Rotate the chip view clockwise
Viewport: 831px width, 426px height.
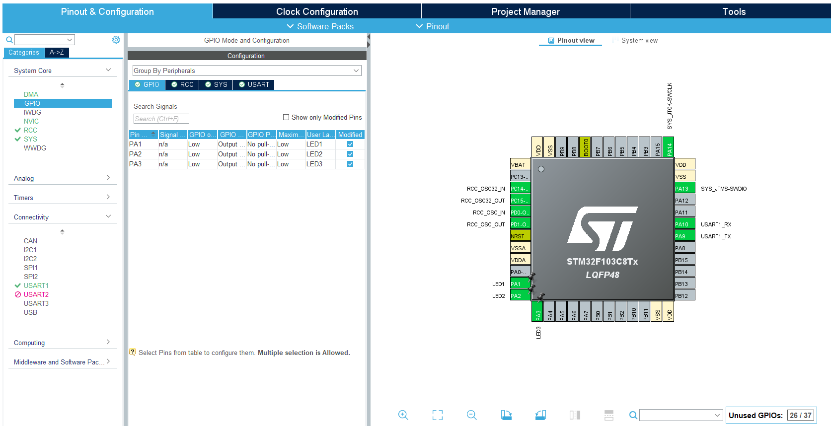pos(506,415)
